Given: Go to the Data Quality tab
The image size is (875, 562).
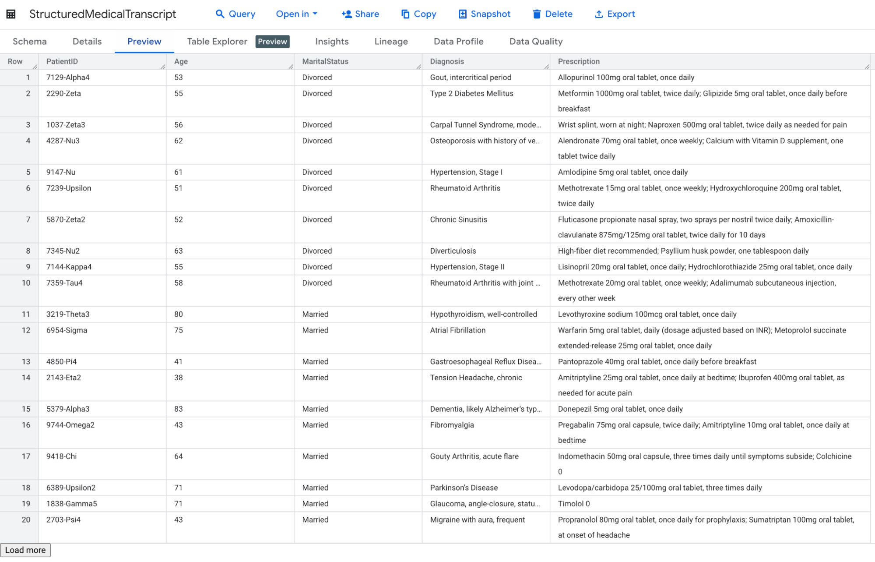Looking at the screenshot, I should pos(536,42).
